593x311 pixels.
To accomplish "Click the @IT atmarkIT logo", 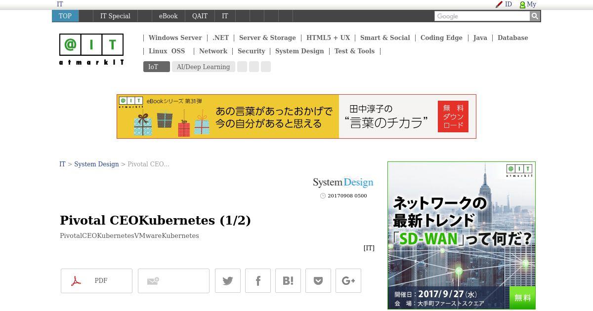I will [x=91, y=49].
